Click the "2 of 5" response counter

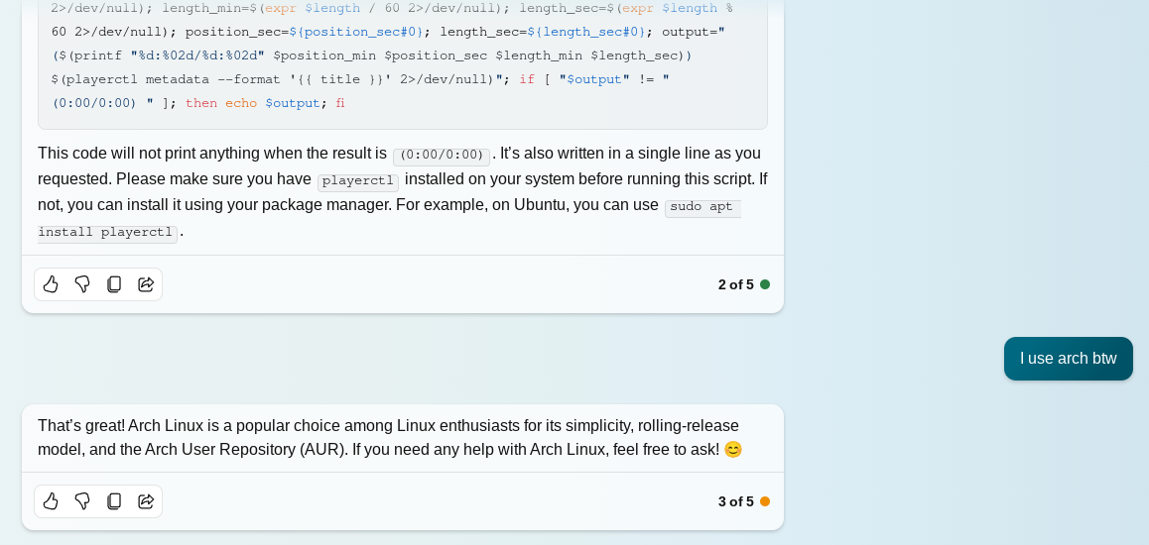(735, 284)
